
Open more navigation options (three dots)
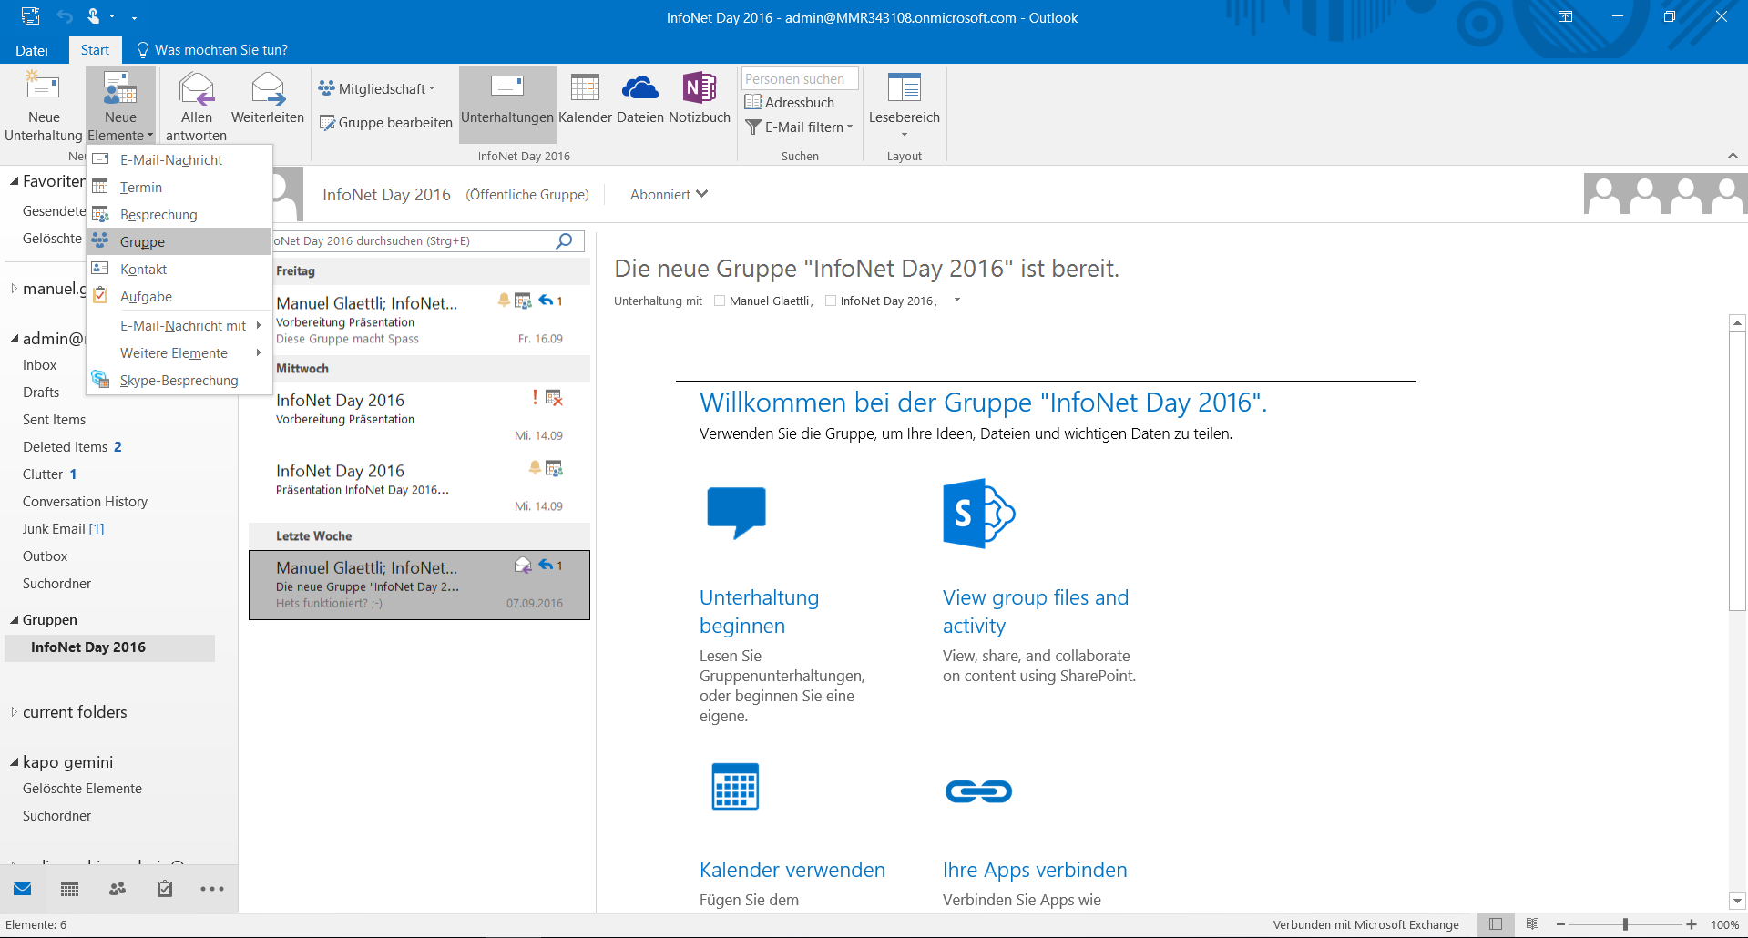(212, 889)
